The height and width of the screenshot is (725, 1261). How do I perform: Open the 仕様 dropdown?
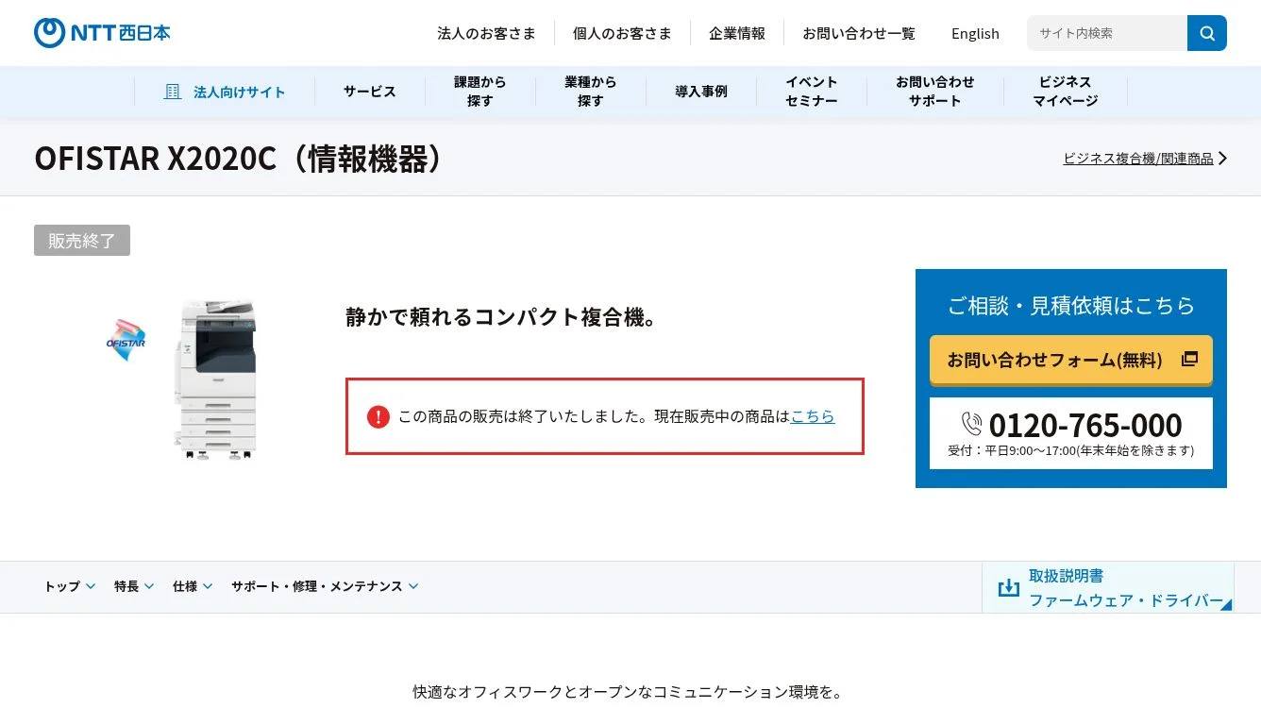[208, 586]
